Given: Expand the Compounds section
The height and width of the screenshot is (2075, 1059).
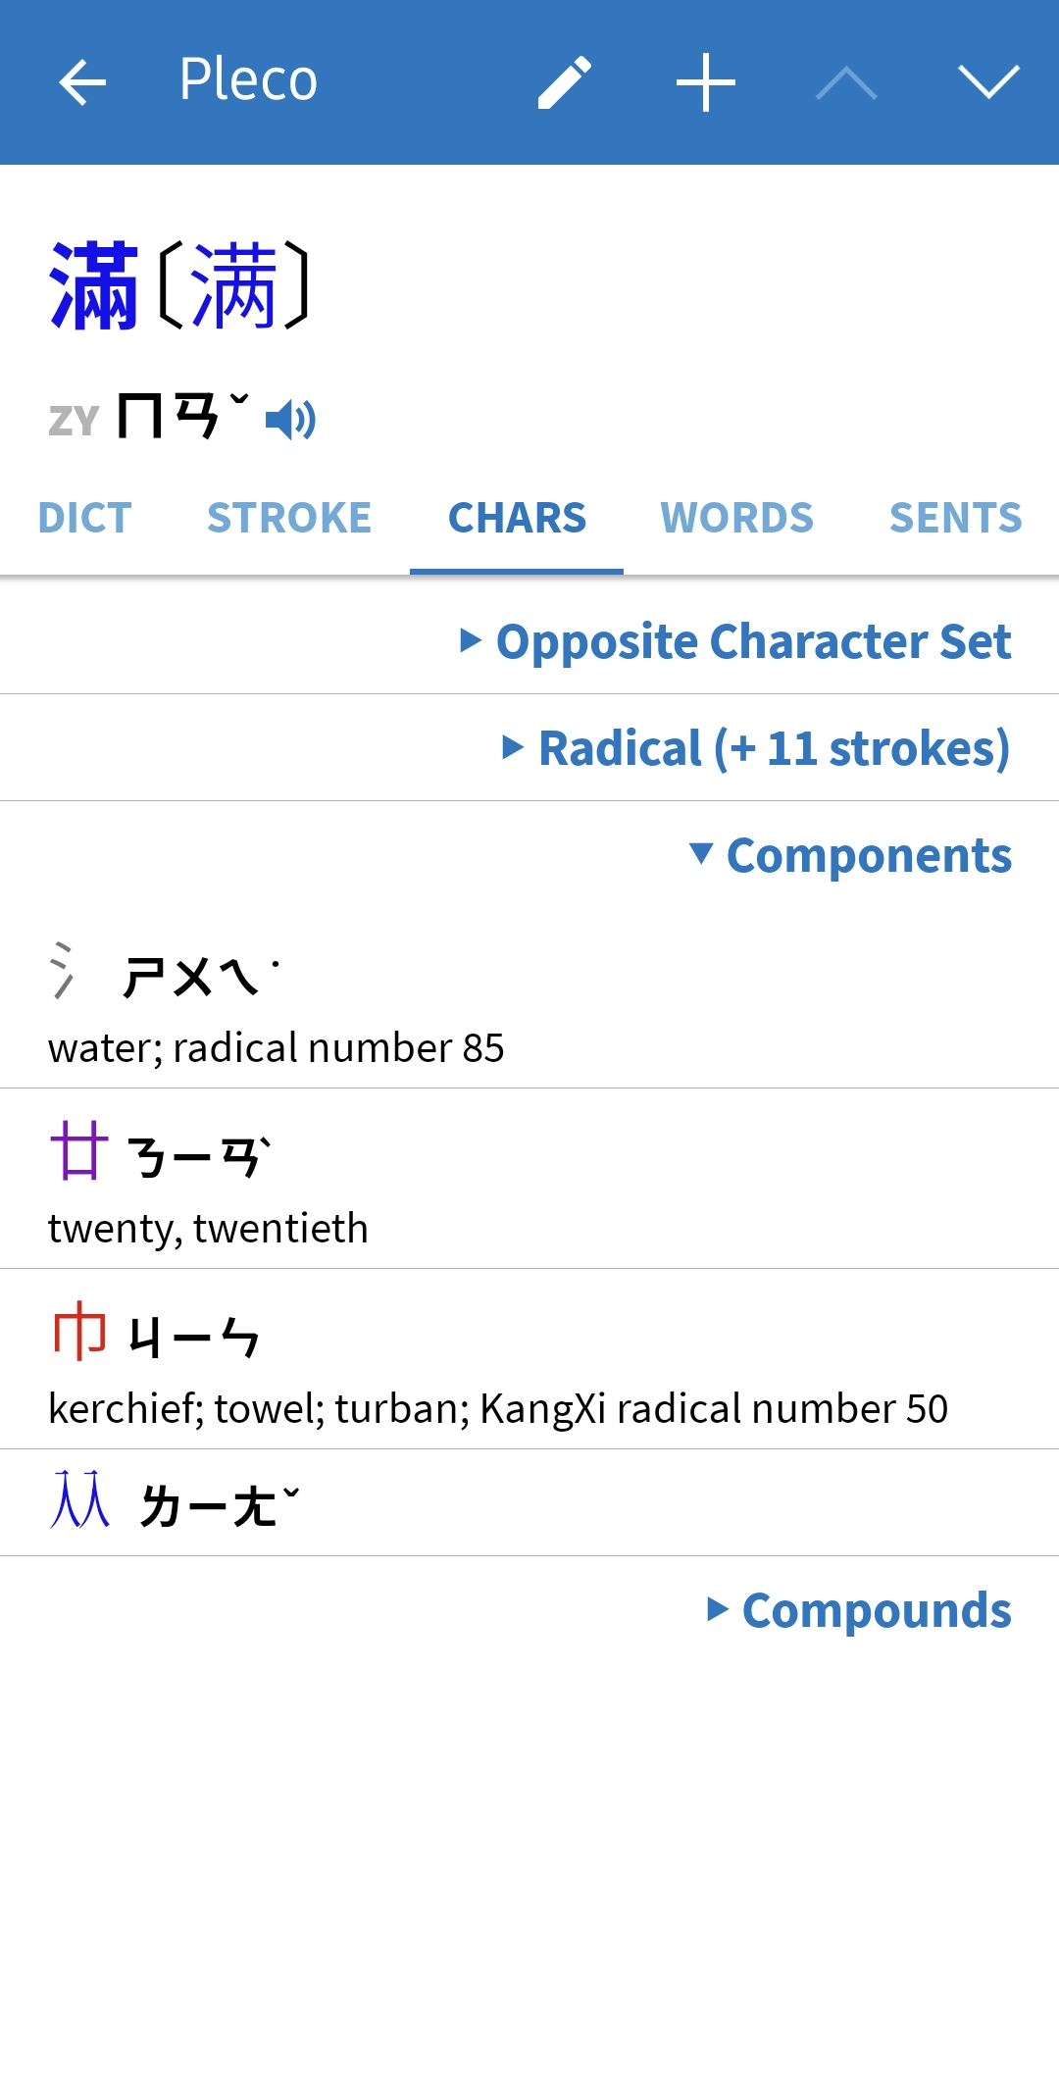Looking at the screenshot, I should (x=859, y=1610).
